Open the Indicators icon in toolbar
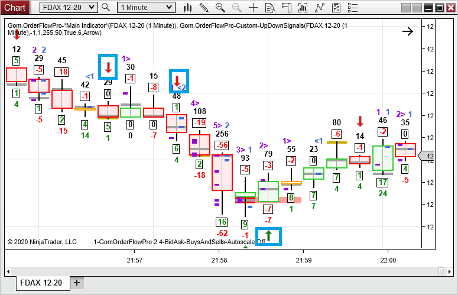Viewport: 458px width, 295px height. click(x=304, y=8)
